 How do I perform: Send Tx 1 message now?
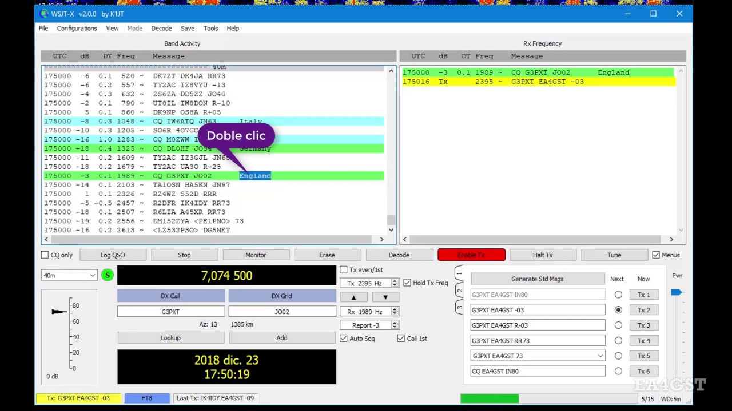[x=644, y=295]
